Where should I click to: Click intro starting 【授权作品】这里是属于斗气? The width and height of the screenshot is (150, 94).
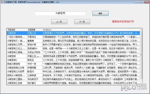pos(91,56)
